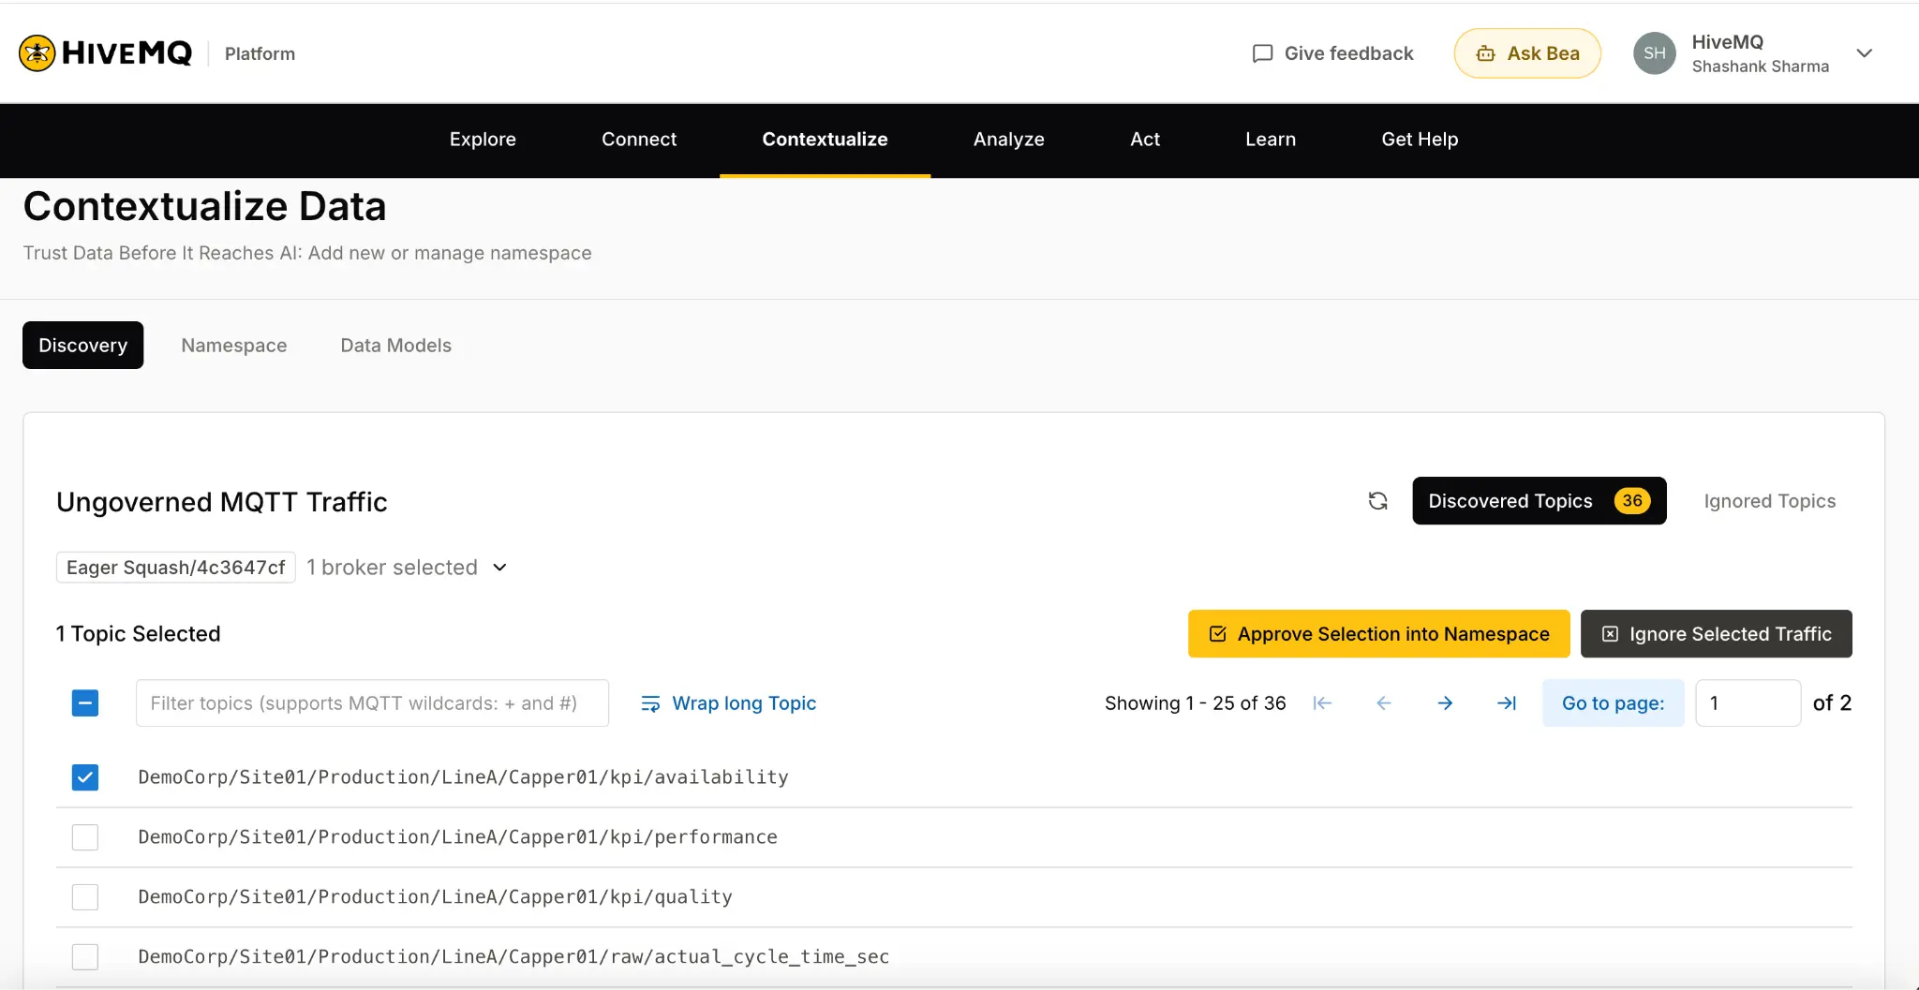Switch to the Namespace tab
Image resolution: width=1919 pixels, height=990 pixels.
234,346
